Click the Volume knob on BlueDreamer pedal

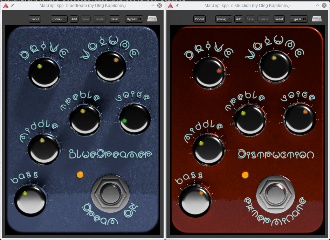110,67
